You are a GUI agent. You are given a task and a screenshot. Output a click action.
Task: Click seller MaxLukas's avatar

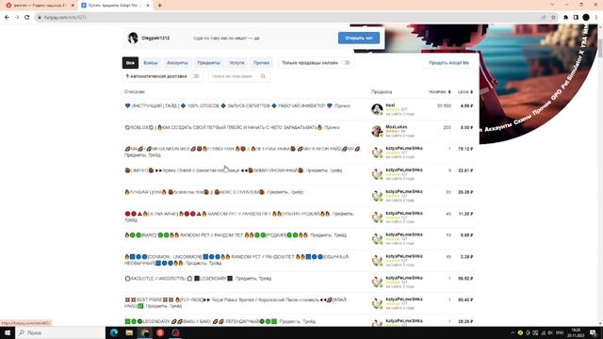pos(377,131)
